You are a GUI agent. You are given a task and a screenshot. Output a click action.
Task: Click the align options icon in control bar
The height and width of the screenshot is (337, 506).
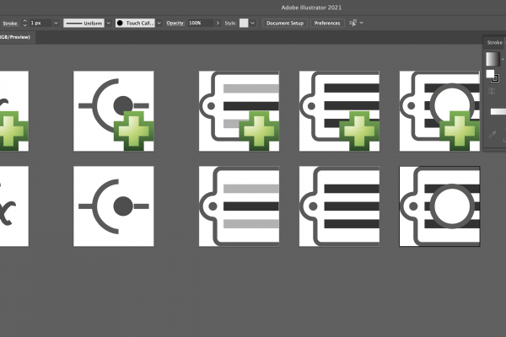(x=355, y=23)
